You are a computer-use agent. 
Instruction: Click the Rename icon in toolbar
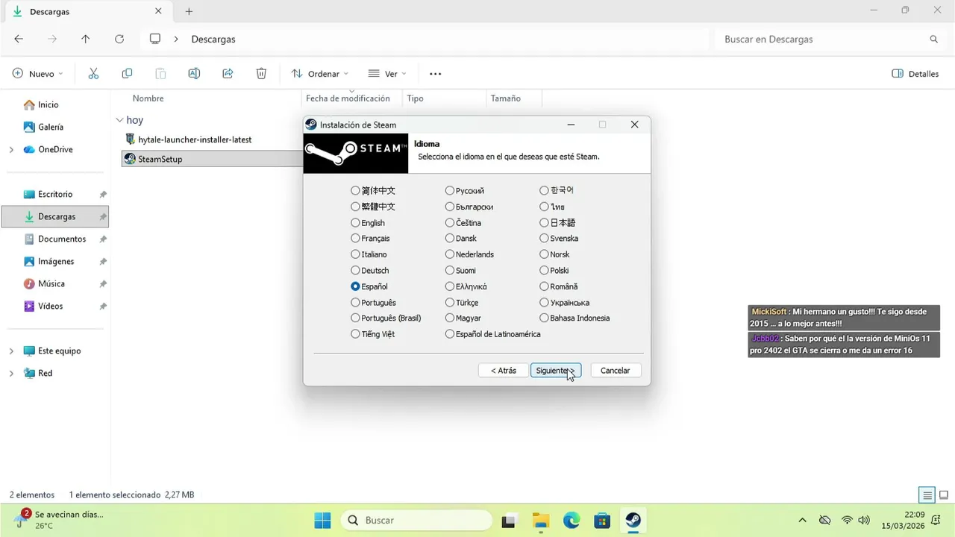(x=194, y=74)
